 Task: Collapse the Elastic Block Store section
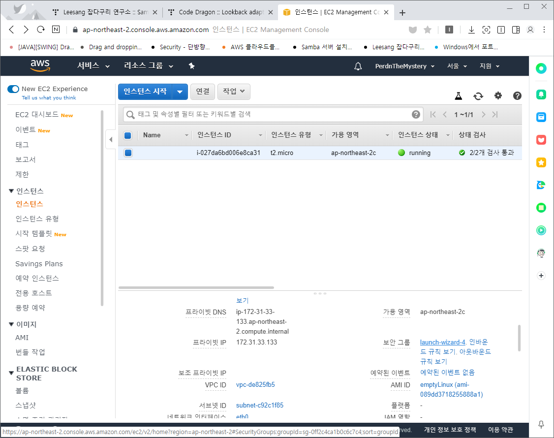tap(11, 373)
